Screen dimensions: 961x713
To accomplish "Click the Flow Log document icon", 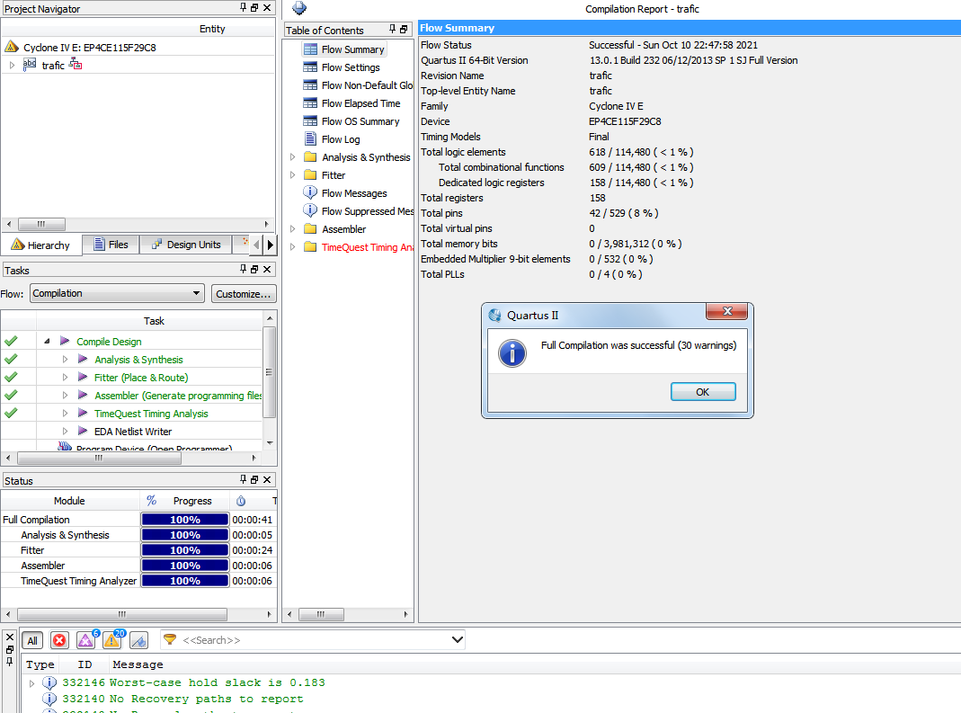I will (311, 139).
